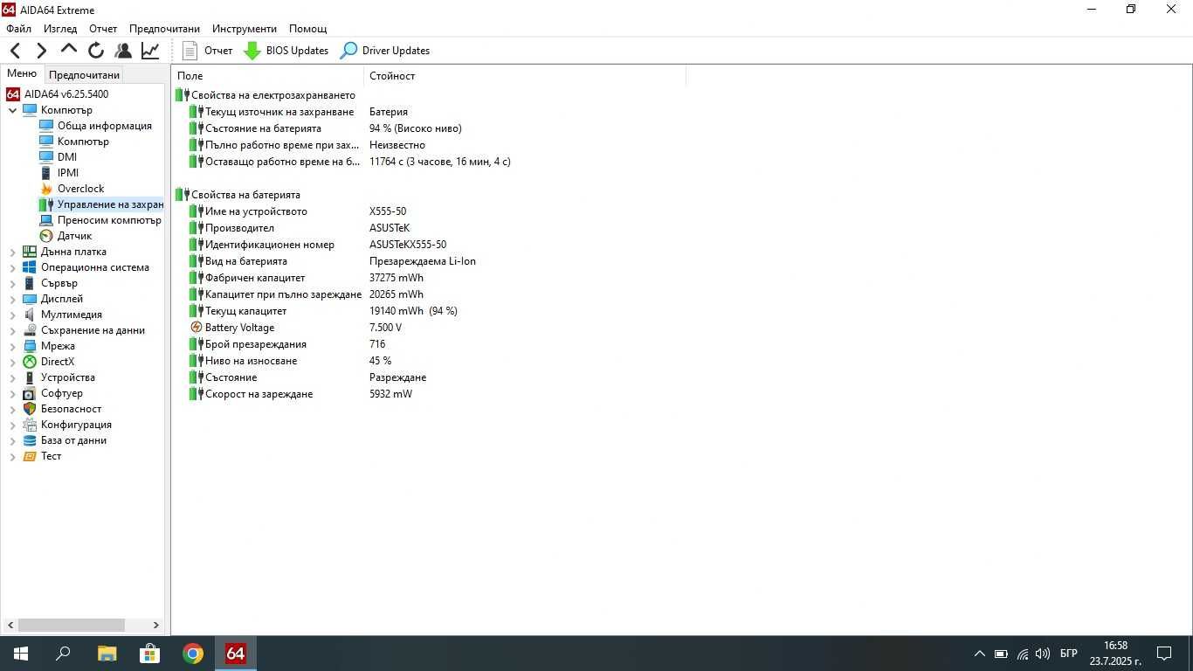Go up one level with the up arrow icon

(69, 50)
